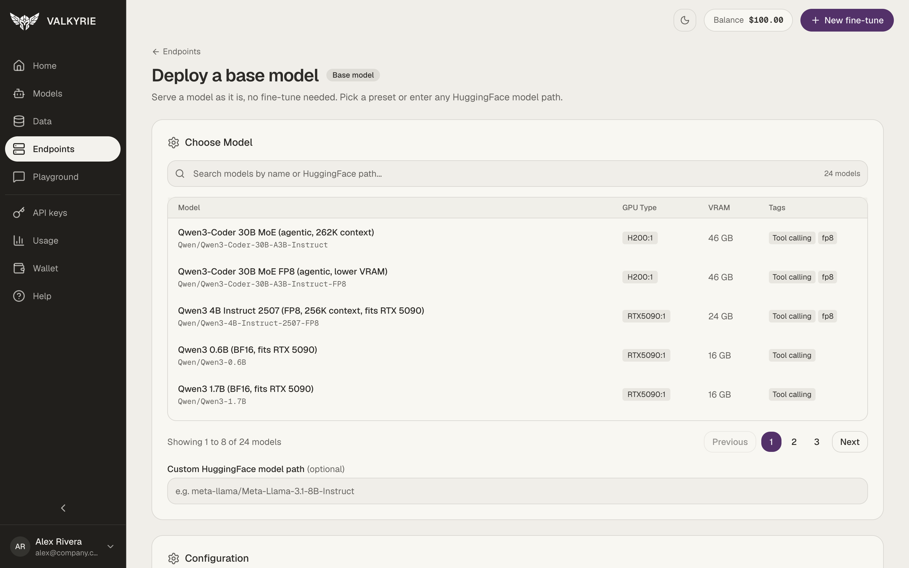Viewport: 909px width, 568px height.
Task: Expand Alex Rivera account menu chevron
Action: click(110, 547)
